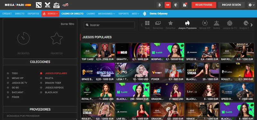Expand the BONOS dropdown menu

click(50, 14)
